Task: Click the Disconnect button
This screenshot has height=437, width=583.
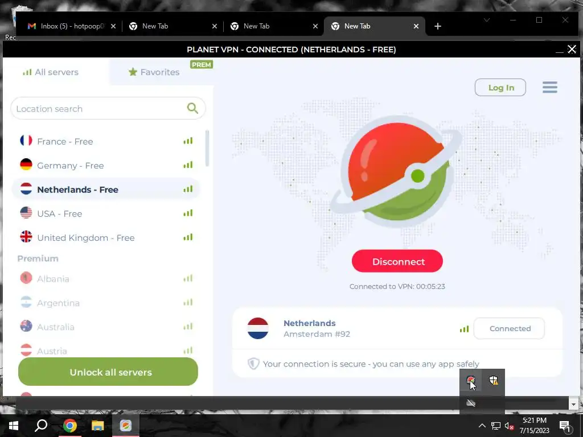Action: (397, 261)
